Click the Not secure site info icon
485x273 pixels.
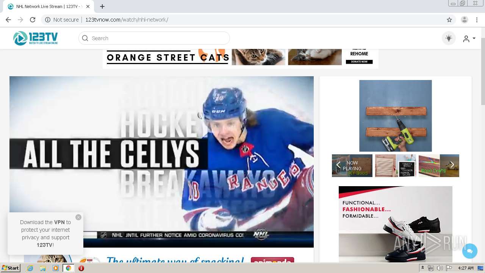pyautogui.click(x=48, y=20)
